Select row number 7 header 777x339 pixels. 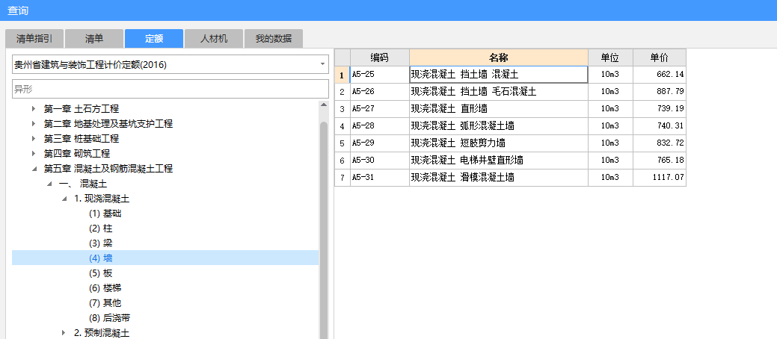pyautogui.click(x=342, y=177)
